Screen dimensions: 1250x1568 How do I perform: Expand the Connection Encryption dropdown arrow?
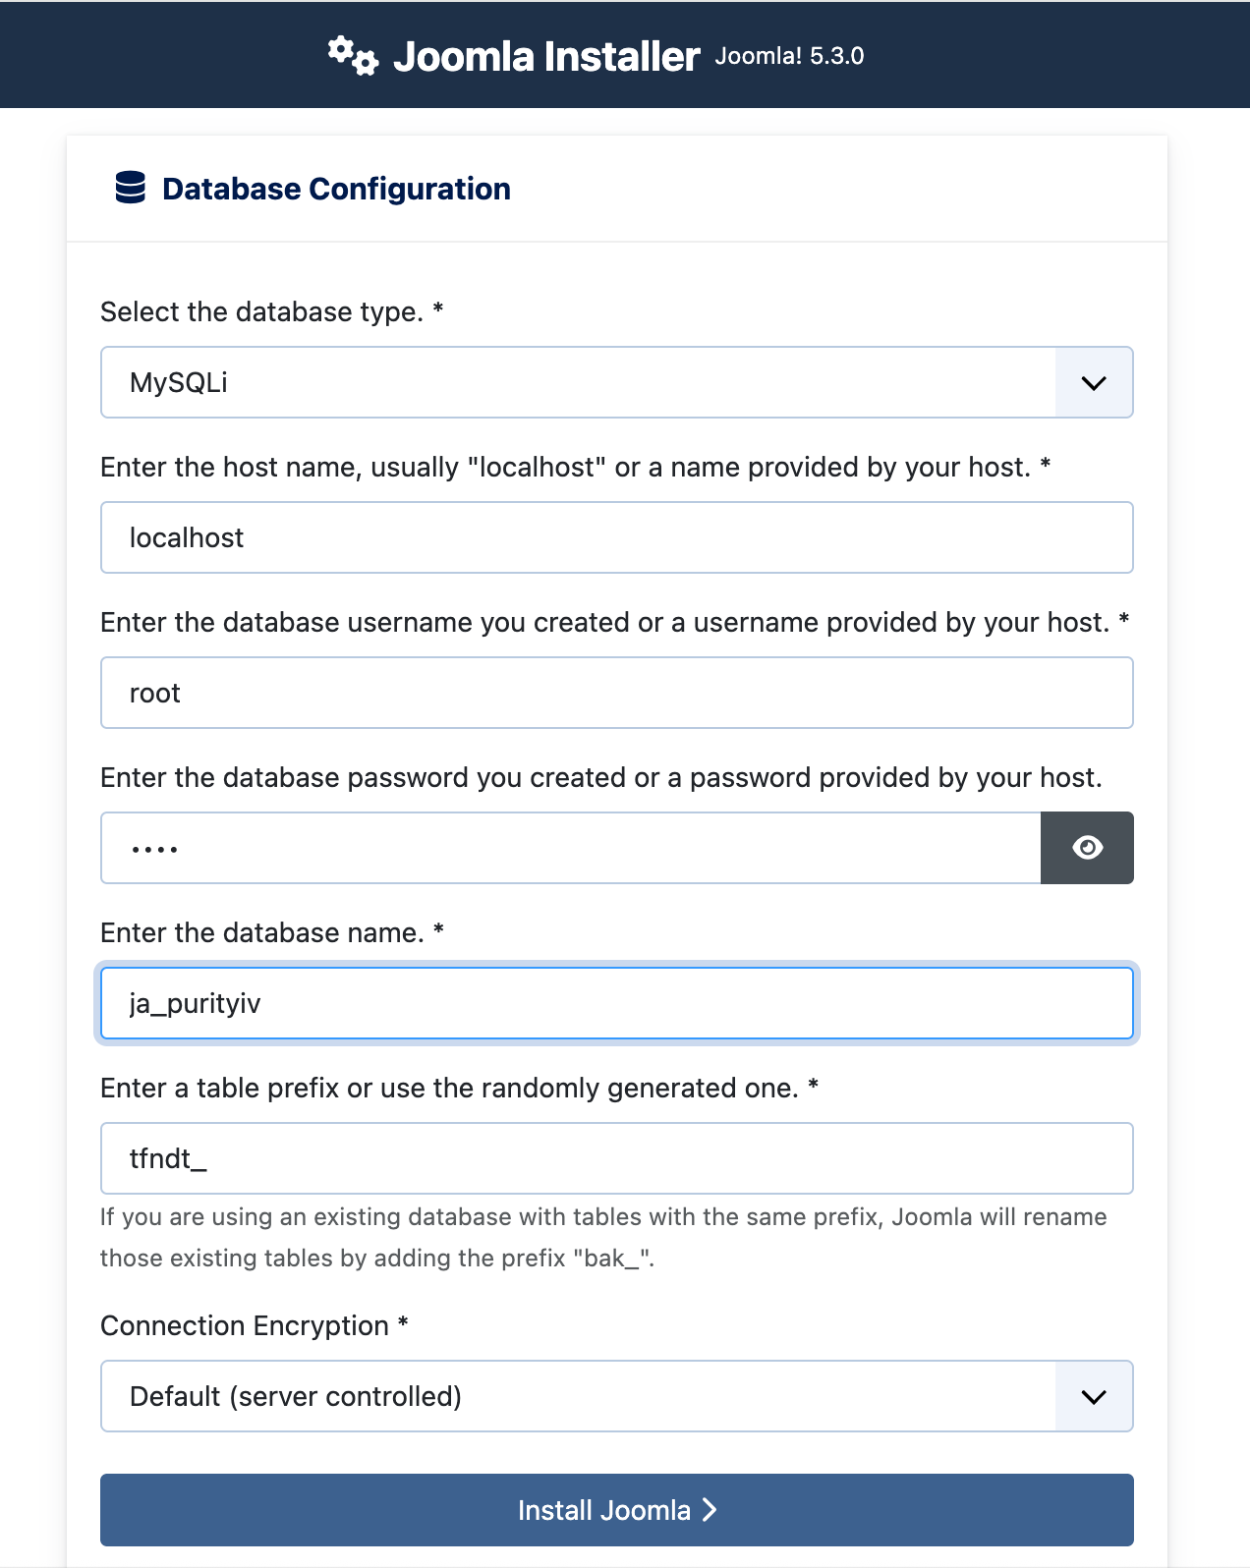click(1094, 1397)
